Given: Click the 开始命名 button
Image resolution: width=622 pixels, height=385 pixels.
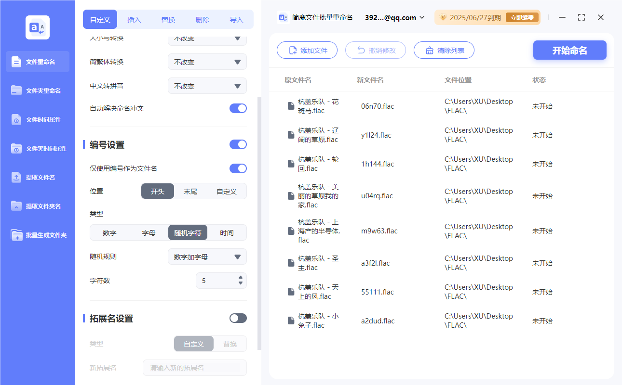Looking at the screenshot, I should [x=569, y=50].
